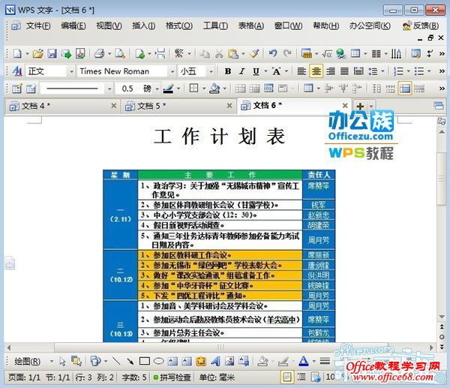Screen dimensions: 450x388
Task: Open the 文件(F) menu
Action: 38,26
